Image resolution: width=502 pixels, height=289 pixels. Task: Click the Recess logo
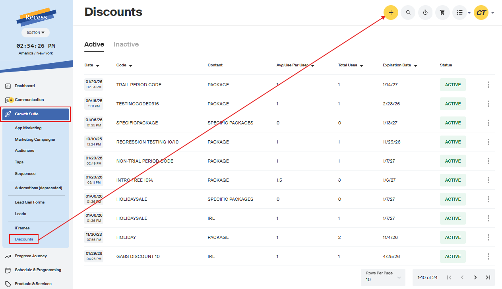[x=36, y=17]
